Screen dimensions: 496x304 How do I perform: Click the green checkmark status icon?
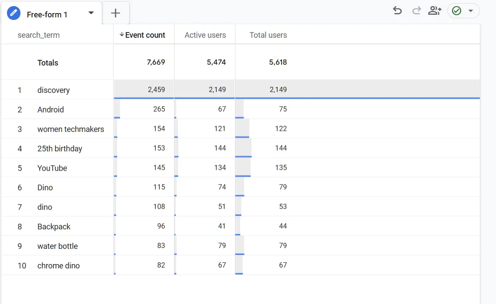(456, 10)
